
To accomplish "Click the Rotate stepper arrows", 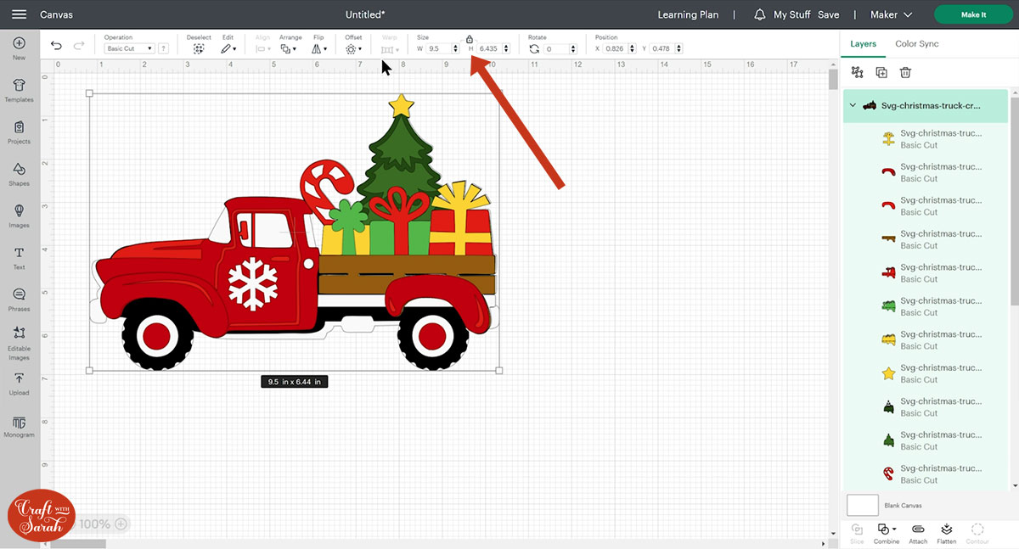I will pyautogui.click(x=571, y=48).
